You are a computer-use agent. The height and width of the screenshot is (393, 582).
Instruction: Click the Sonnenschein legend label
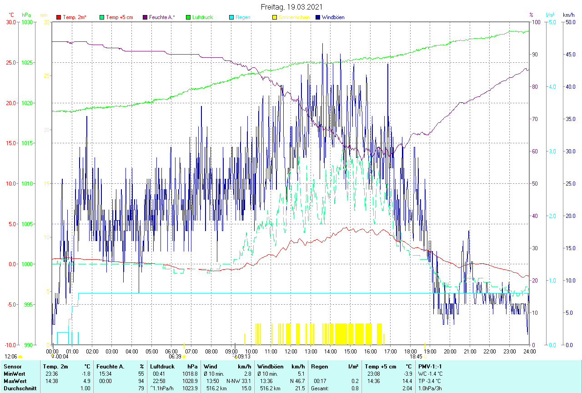click(x=294, y=17)
